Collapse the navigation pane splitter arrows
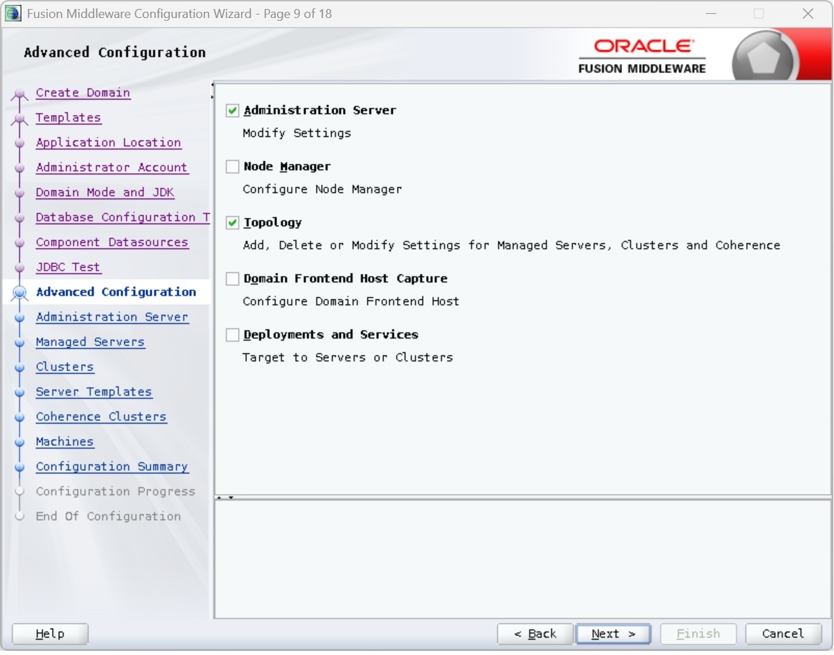Screen dimensions: 834x655 [x=212, y=91]
